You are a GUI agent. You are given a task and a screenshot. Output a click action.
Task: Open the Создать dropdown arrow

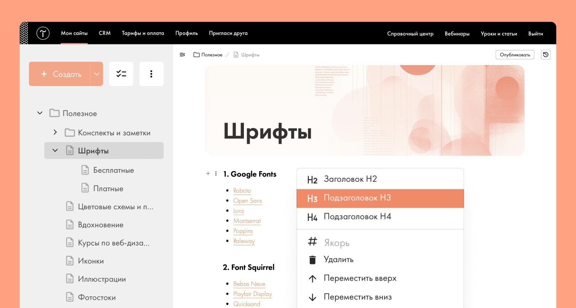[97, 74]
